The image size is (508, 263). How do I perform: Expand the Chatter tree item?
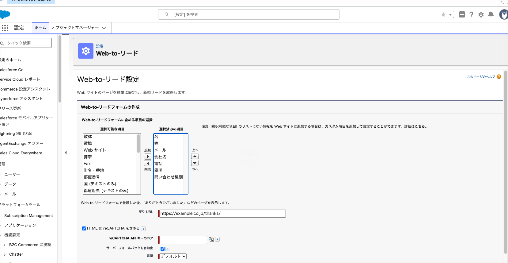point(5,254)
